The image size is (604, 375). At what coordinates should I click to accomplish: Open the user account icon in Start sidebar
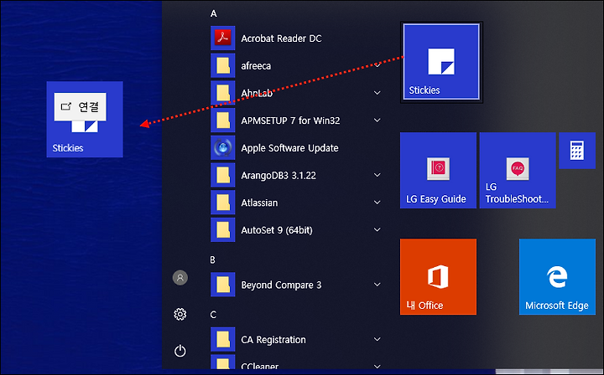(x=180, y=277)
